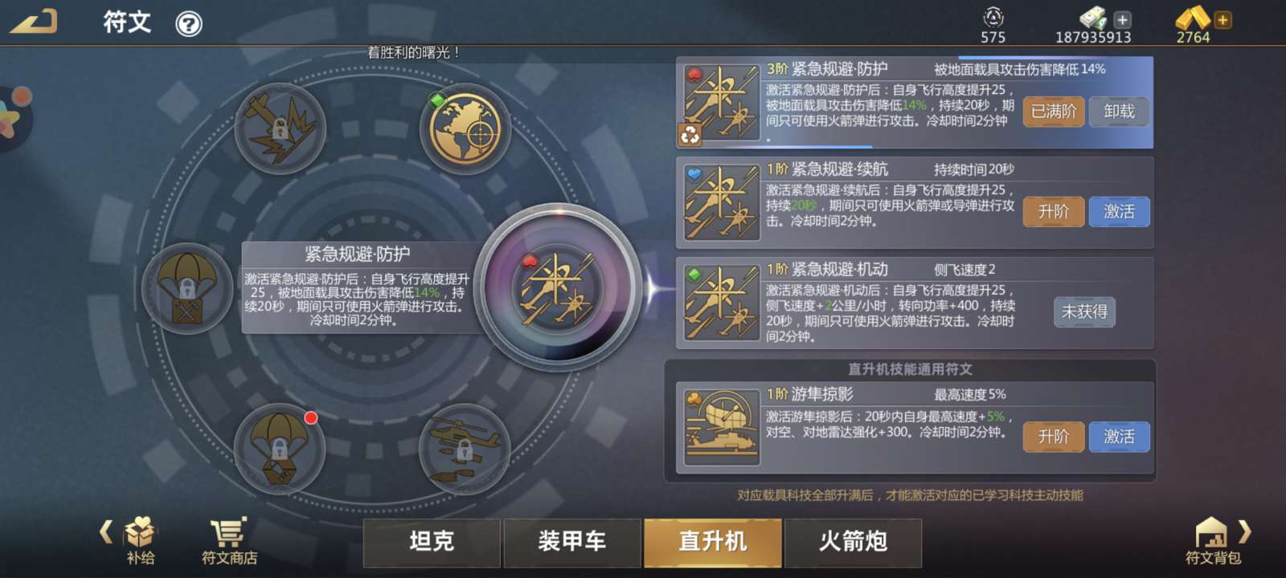Expand the left chevron beside 补给
This screenshot has width=1286, height=578.
(x=106, y=531)
